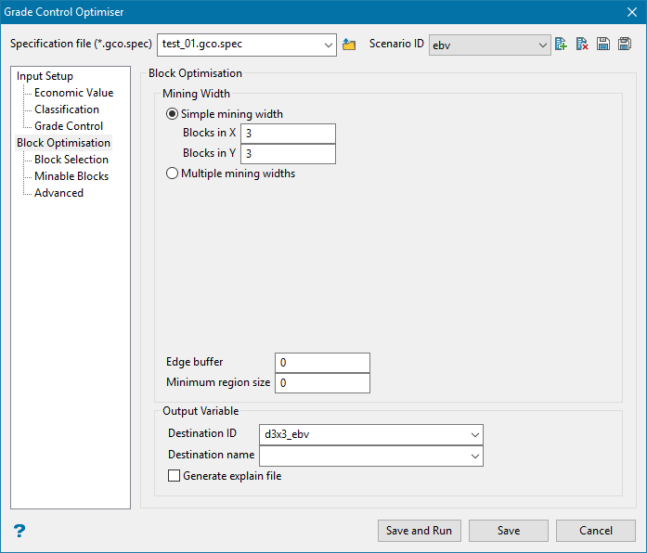Choose Multiple mining widths option
This screenshot has height=553, width=647.
[x=172, y=173]
